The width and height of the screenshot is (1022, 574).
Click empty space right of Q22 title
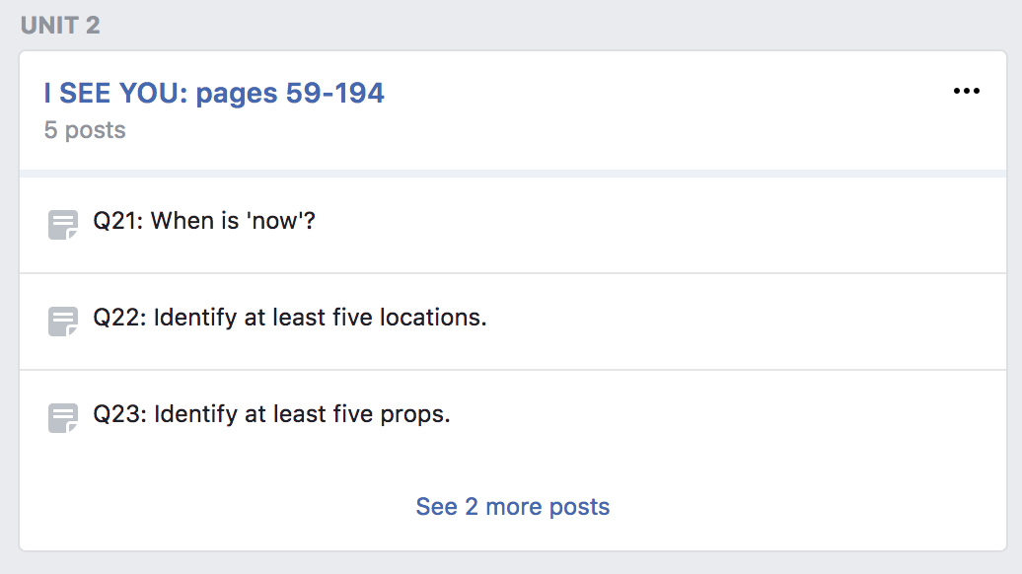743,322
